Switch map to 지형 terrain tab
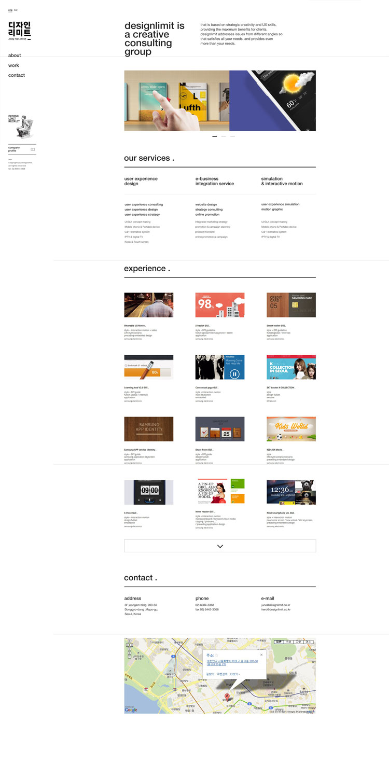 [x=298, y=642]
